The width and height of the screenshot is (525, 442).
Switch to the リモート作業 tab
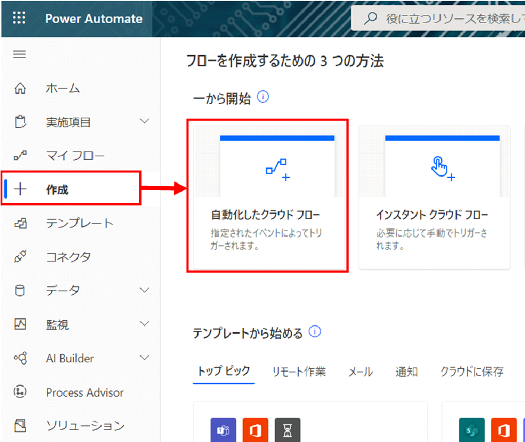click(299, 371)
